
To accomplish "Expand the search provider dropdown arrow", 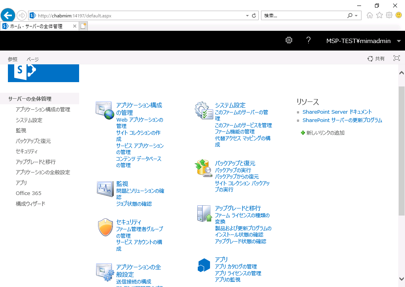I will [356, 16].
